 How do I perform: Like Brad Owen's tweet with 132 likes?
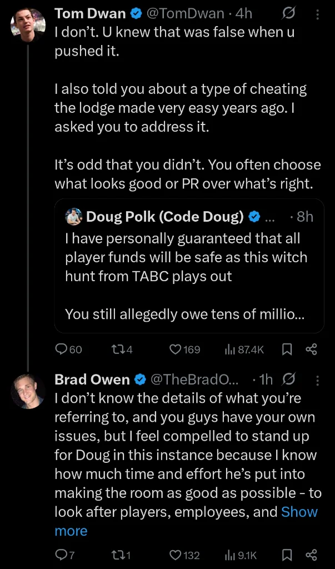click(x=185, y=555)
